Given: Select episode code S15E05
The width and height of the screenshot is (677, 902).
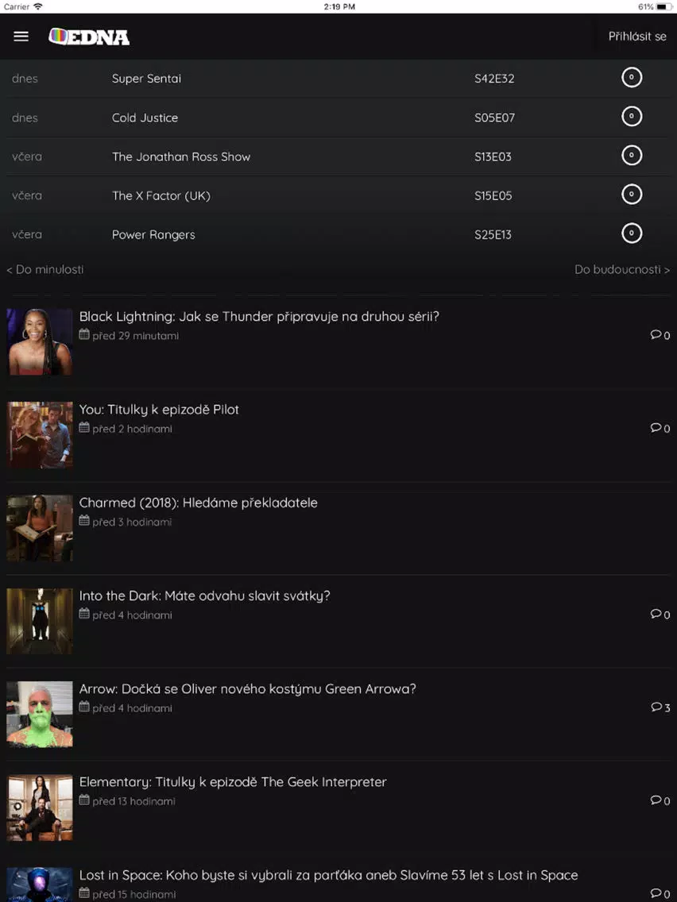Looking at the screenshot, I should 493,196.
